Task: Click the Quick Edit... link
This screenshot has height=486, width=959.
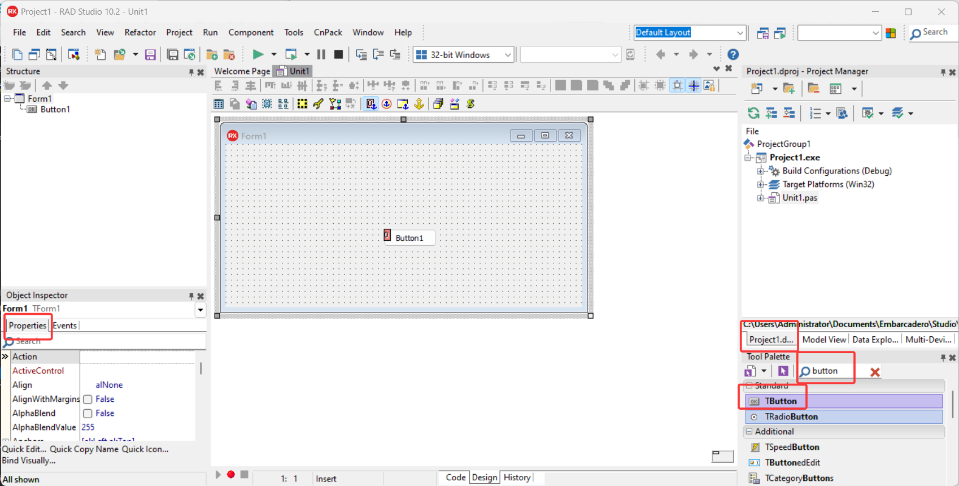Action: [24, 449]
